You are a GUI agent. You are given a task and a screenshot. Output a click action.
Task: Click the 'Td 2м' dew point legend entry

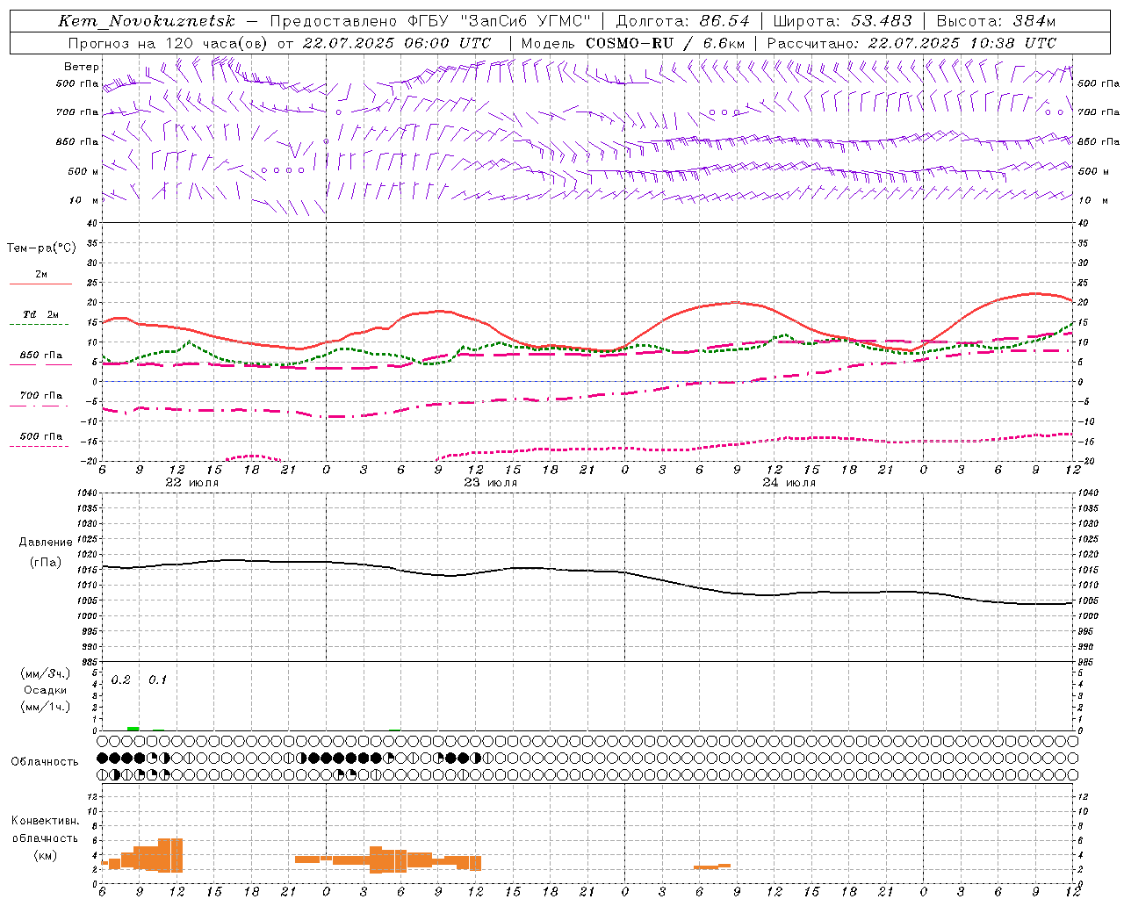tap(41, 314)
